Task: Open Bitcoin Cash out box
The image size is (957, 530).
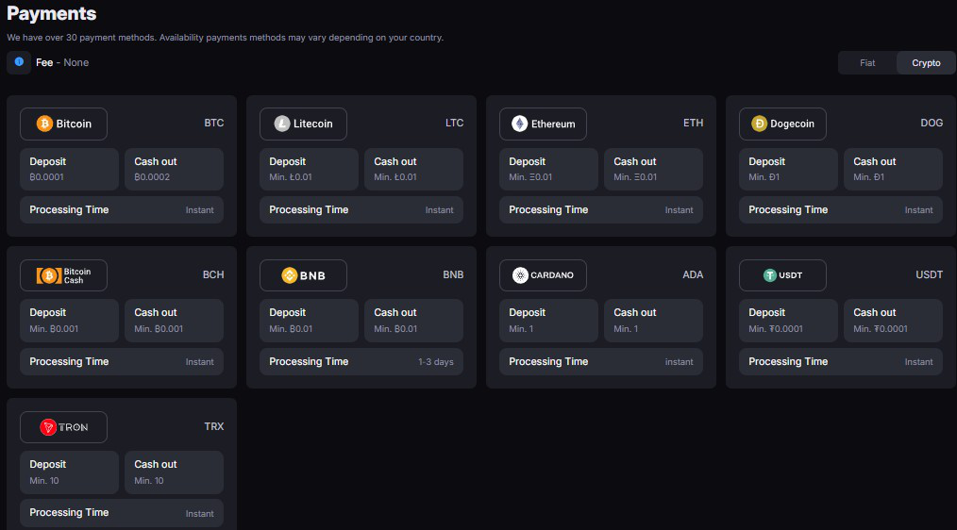Action: pyautogui.click(x=174, y=169)
